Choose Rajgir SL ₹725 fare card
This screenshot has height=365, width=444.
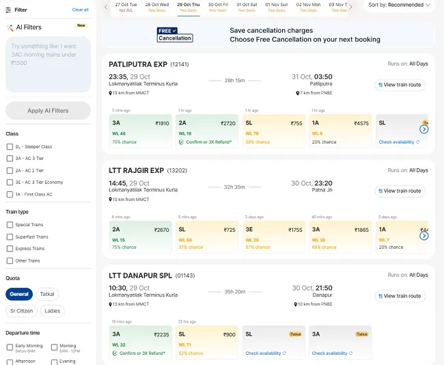click(x=207, y=237)
